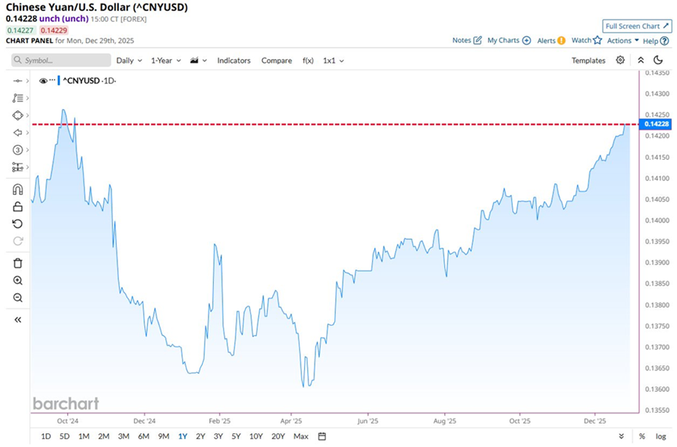Screen dimensions: 677x447
Task: Click the redo arrow icon
Action: coord(17,241)
